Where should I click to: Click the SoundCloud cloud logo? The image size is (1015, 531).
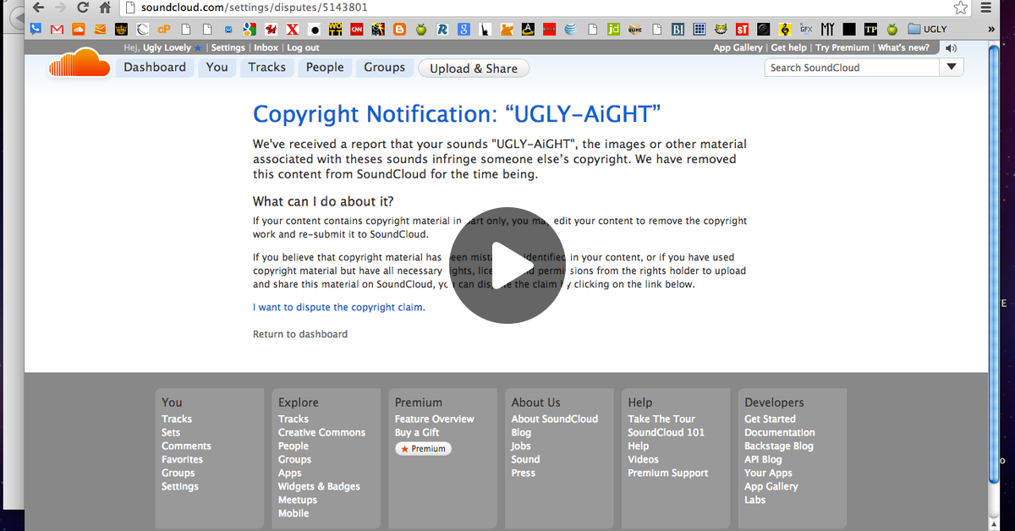click(80, 65)
